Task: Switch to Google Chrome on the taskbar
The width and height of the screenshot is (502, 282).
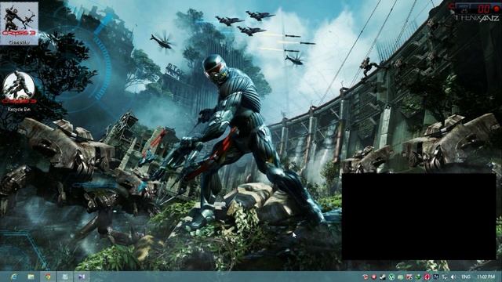Action: (48, 277)
